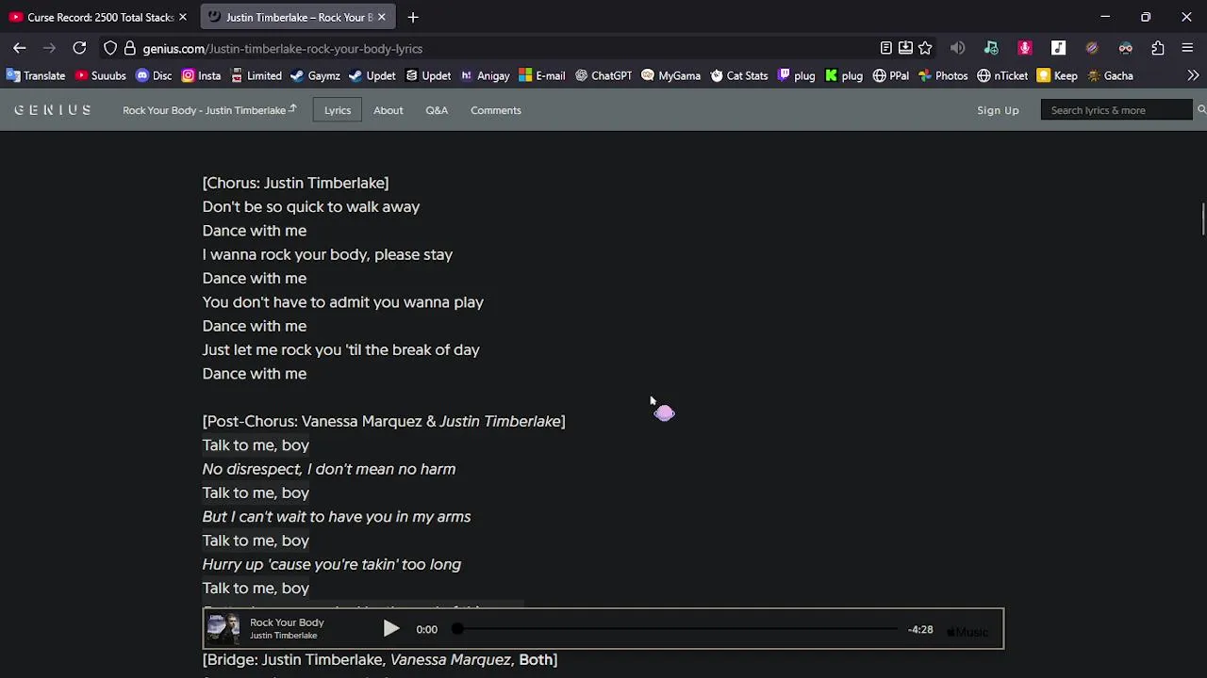This screenshot has width=1207, height=678.
Task: Click lyric "No disrespect, I don't mean no harm"
Action: 329,469
